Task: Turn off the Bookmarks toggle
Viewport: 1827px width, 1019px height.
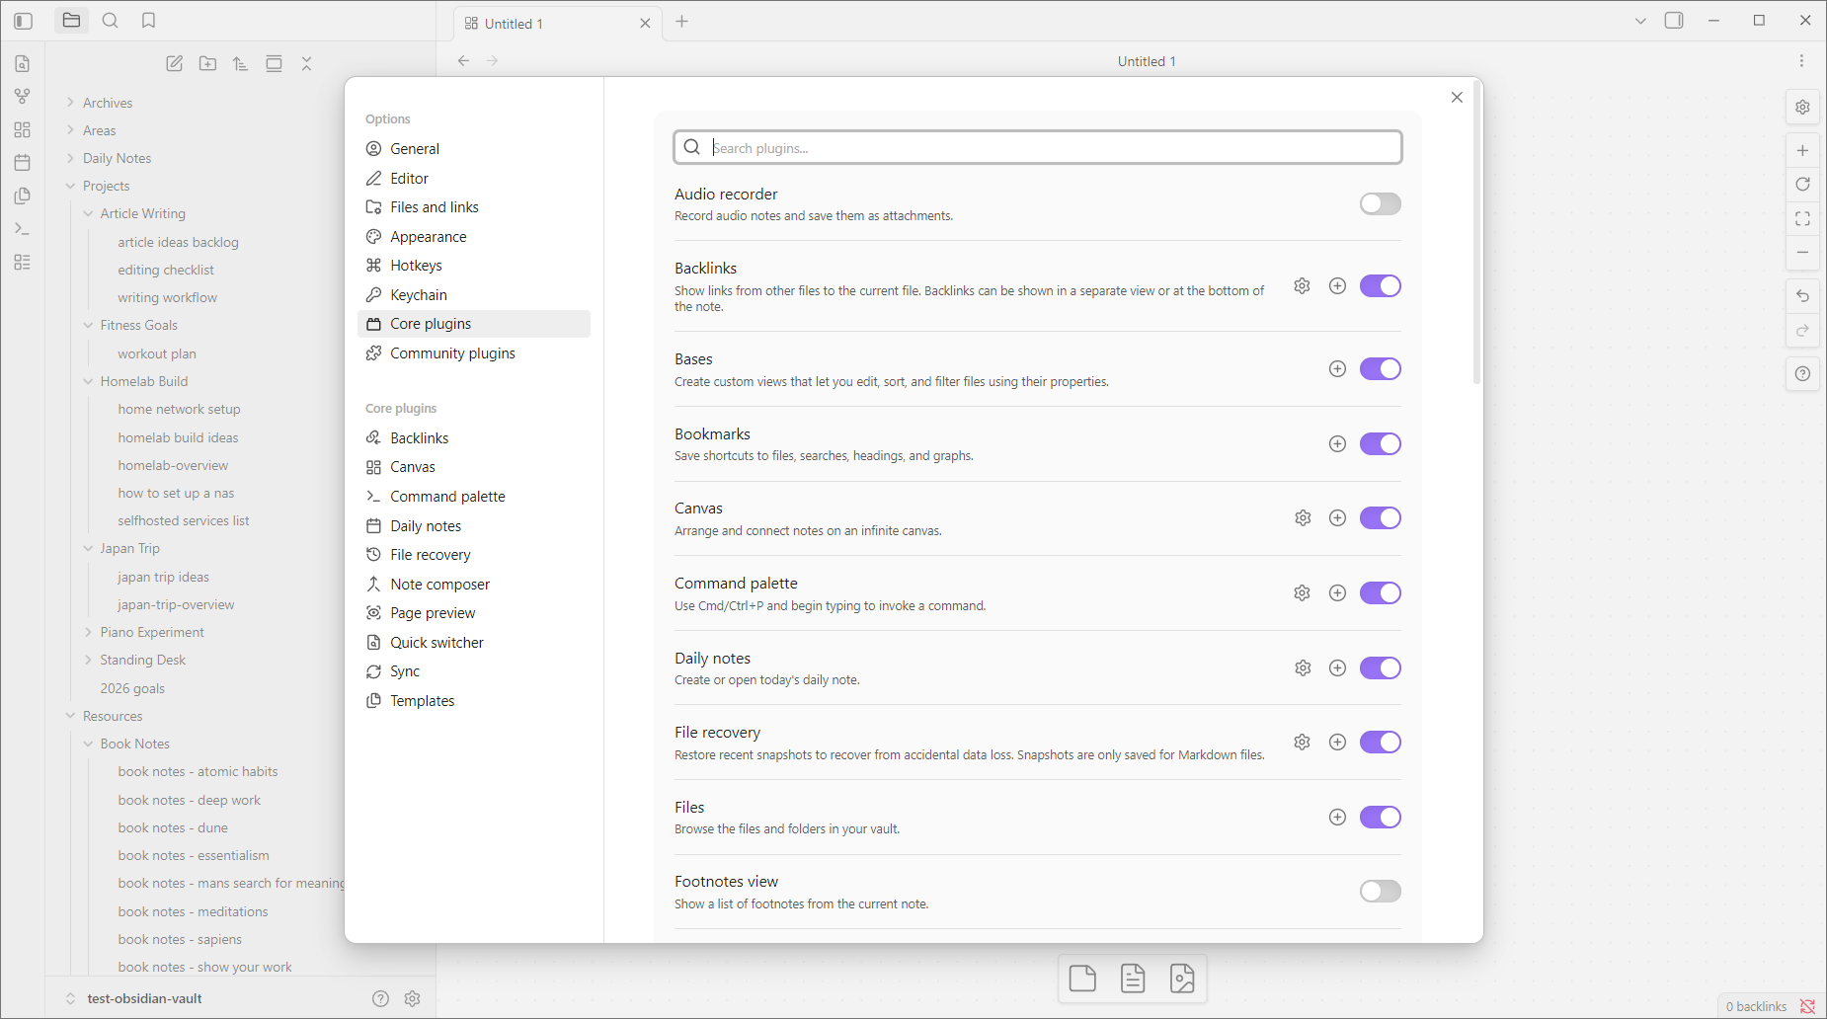Action: click(x=1380, y=444)
